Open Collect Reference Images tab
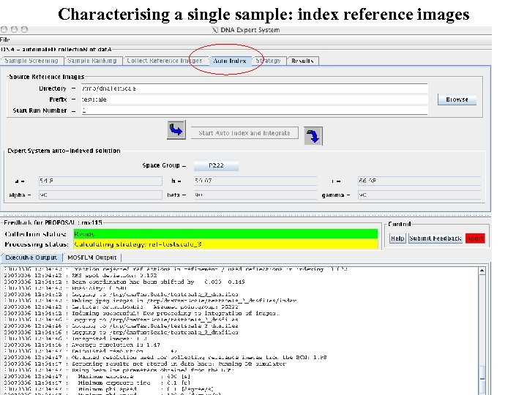This screenshot has height=395, width=527. (x=165, y=61)
